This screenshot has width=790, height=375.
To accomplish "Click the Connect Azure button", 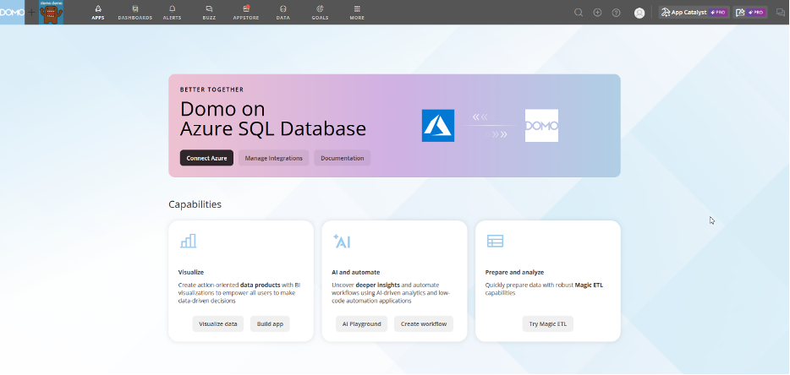I will click(x=206, y=158).
